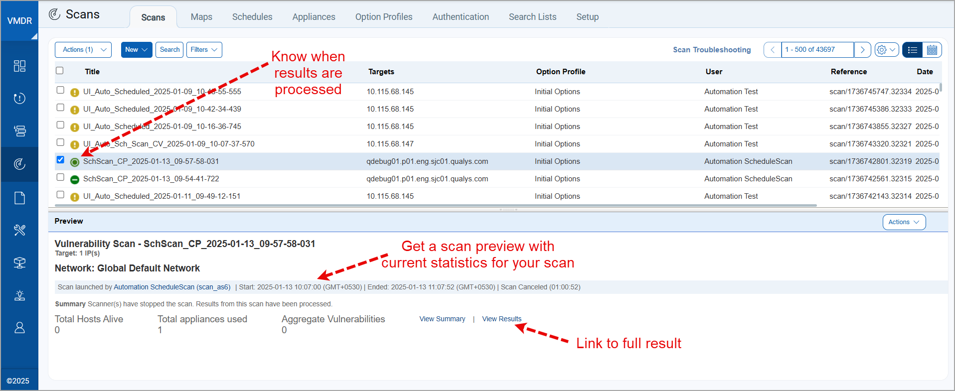Screen dimensions: 955x391
Task: Open the KnowledgeBase box sidebar icon
Action: (19, 262)
